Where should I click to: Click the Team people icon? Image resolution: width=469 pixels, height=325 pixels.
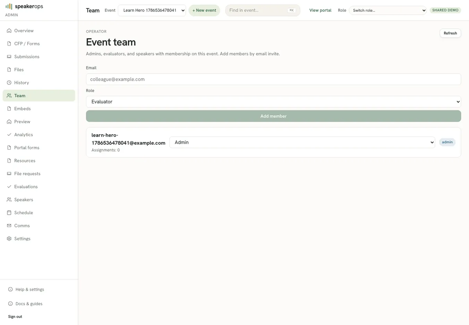[x=9, y=96]
